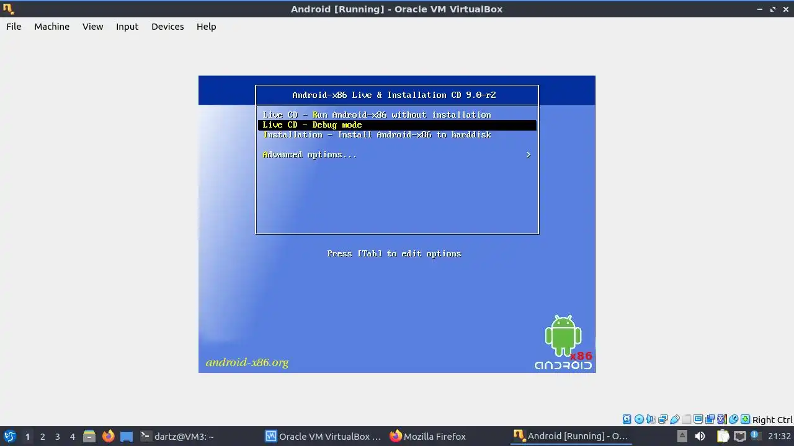
Task: Open the Help menu
Action: coord(206,27)
